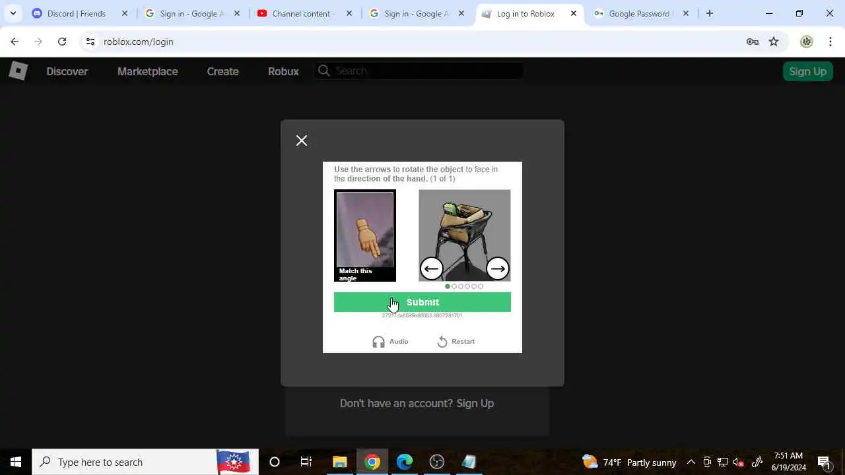Open the Create page

[222, 71]
